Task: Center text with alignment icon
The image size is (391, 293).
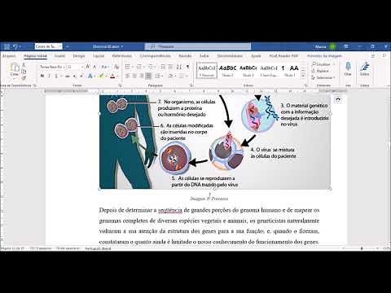Action: [134, 76]
